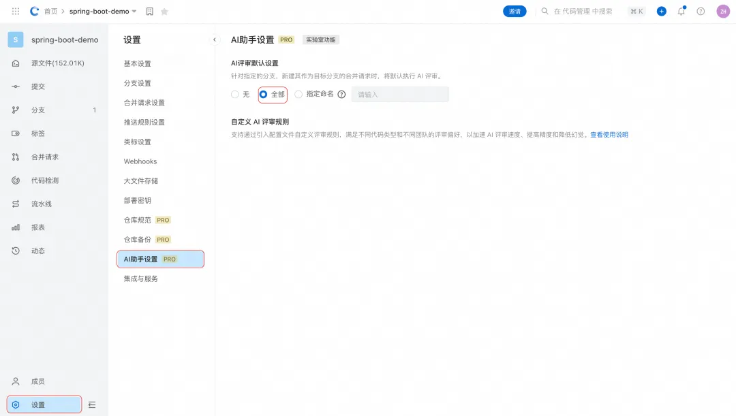Select the 无 radio option
The height and width of the screenshot is (416, 736).
point(234,94)
